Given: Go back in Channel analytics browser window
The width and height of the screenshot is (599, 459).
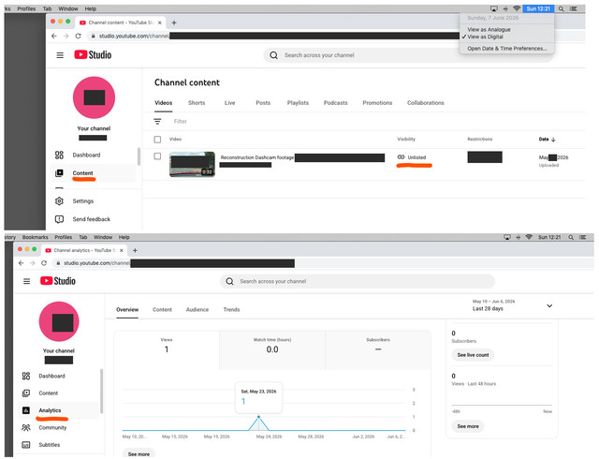Looking at the screenshot, I should (x=21, y=263).
